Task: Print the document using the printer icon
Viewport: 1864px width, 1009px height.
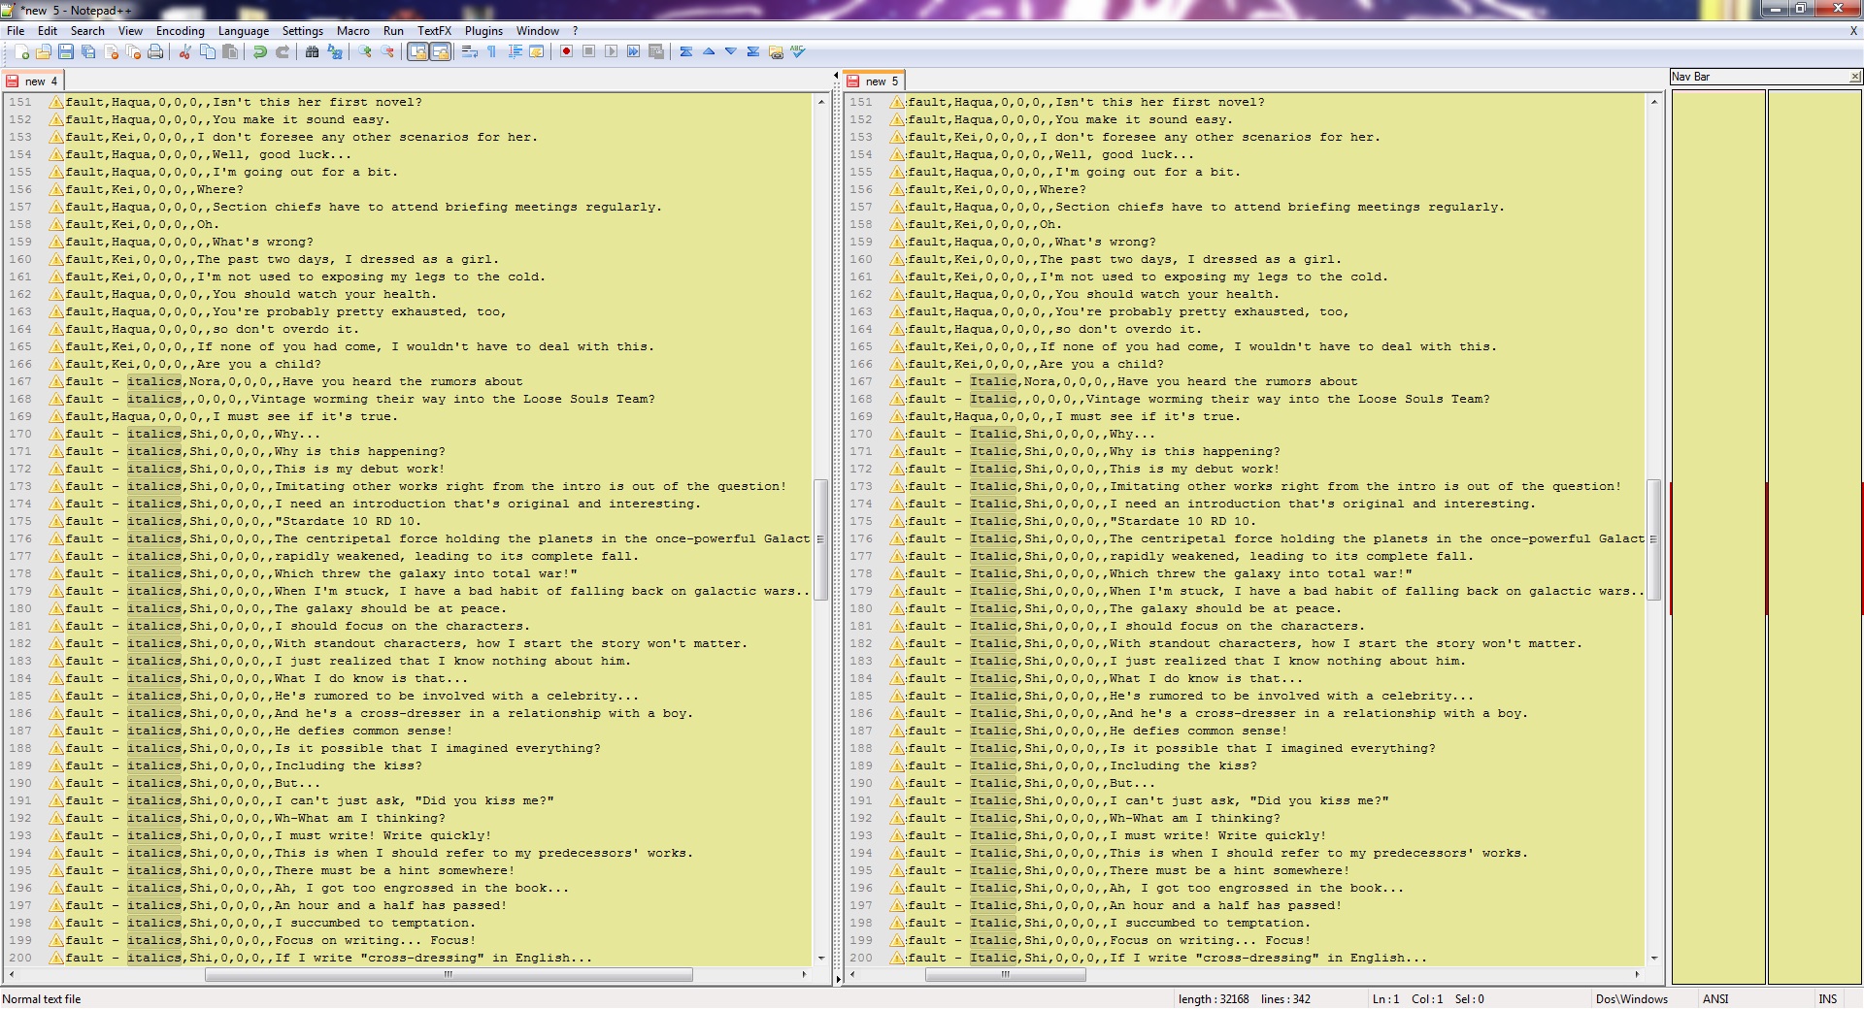Action: pos(155,52)
